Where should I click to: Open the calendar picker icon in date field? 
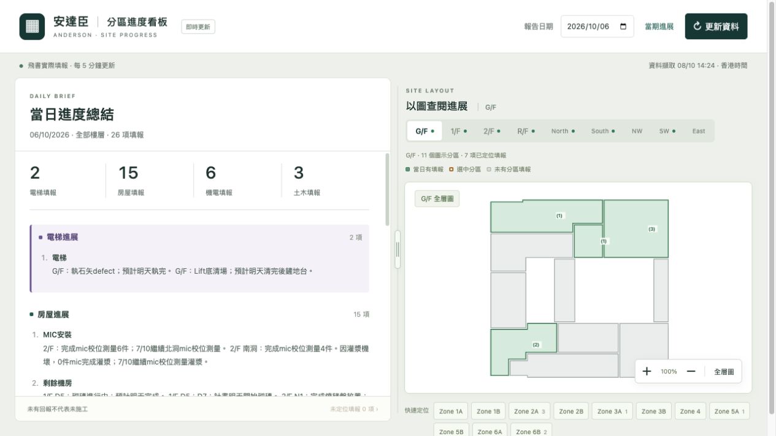click(623, 26)
